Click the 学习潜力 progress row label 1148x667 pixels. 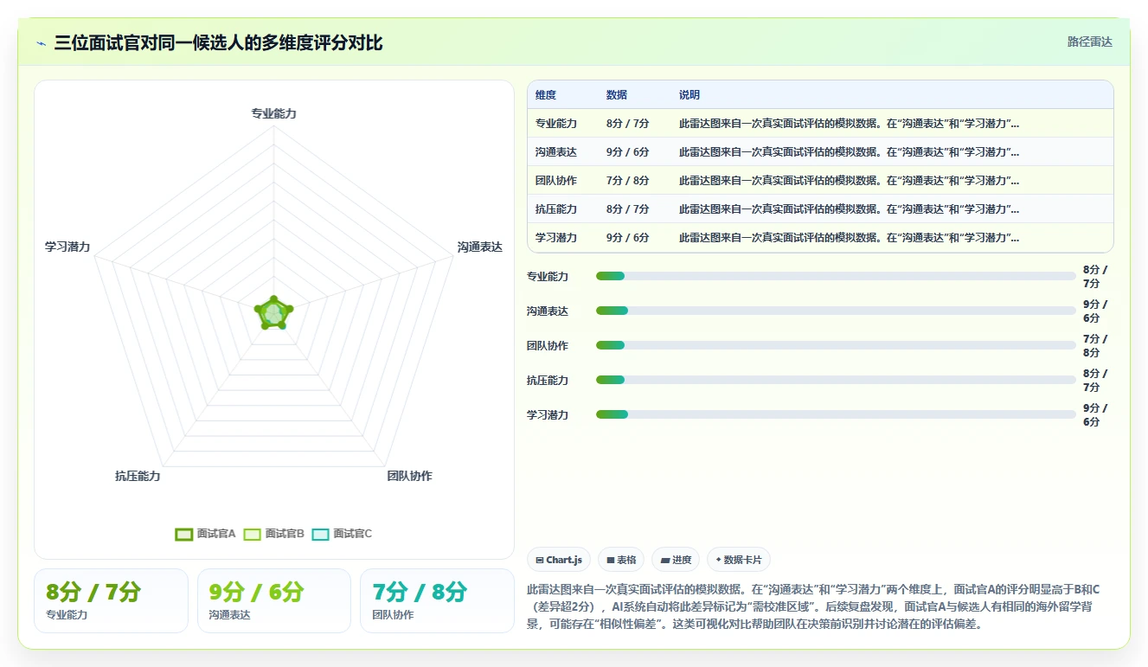(x=548, y=414)
